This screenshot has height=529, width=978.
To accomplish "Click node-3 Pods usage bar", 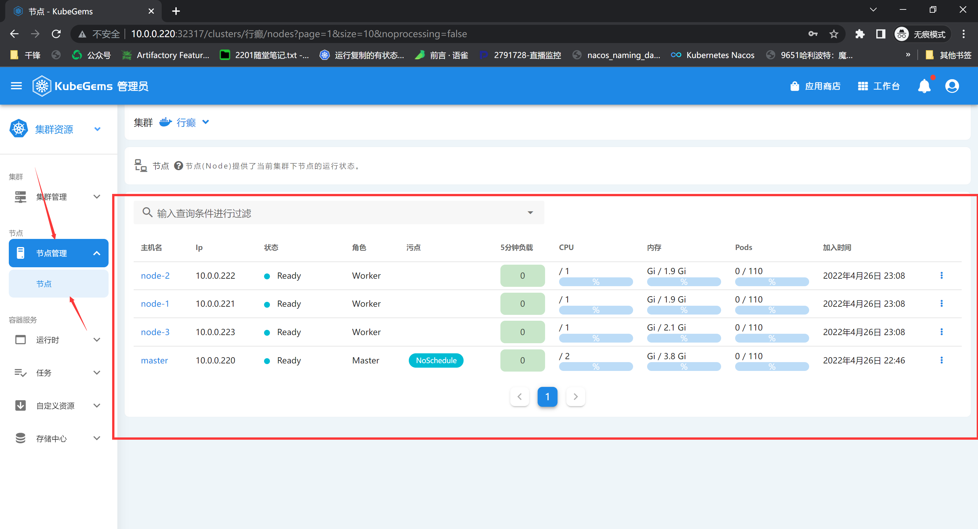I will [772, 338].
